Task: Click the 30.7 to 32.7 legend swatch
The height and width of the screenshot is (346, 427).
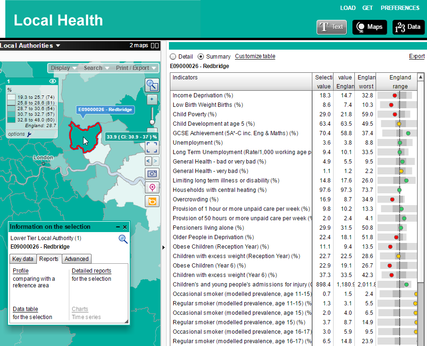Action: [11, 114]
